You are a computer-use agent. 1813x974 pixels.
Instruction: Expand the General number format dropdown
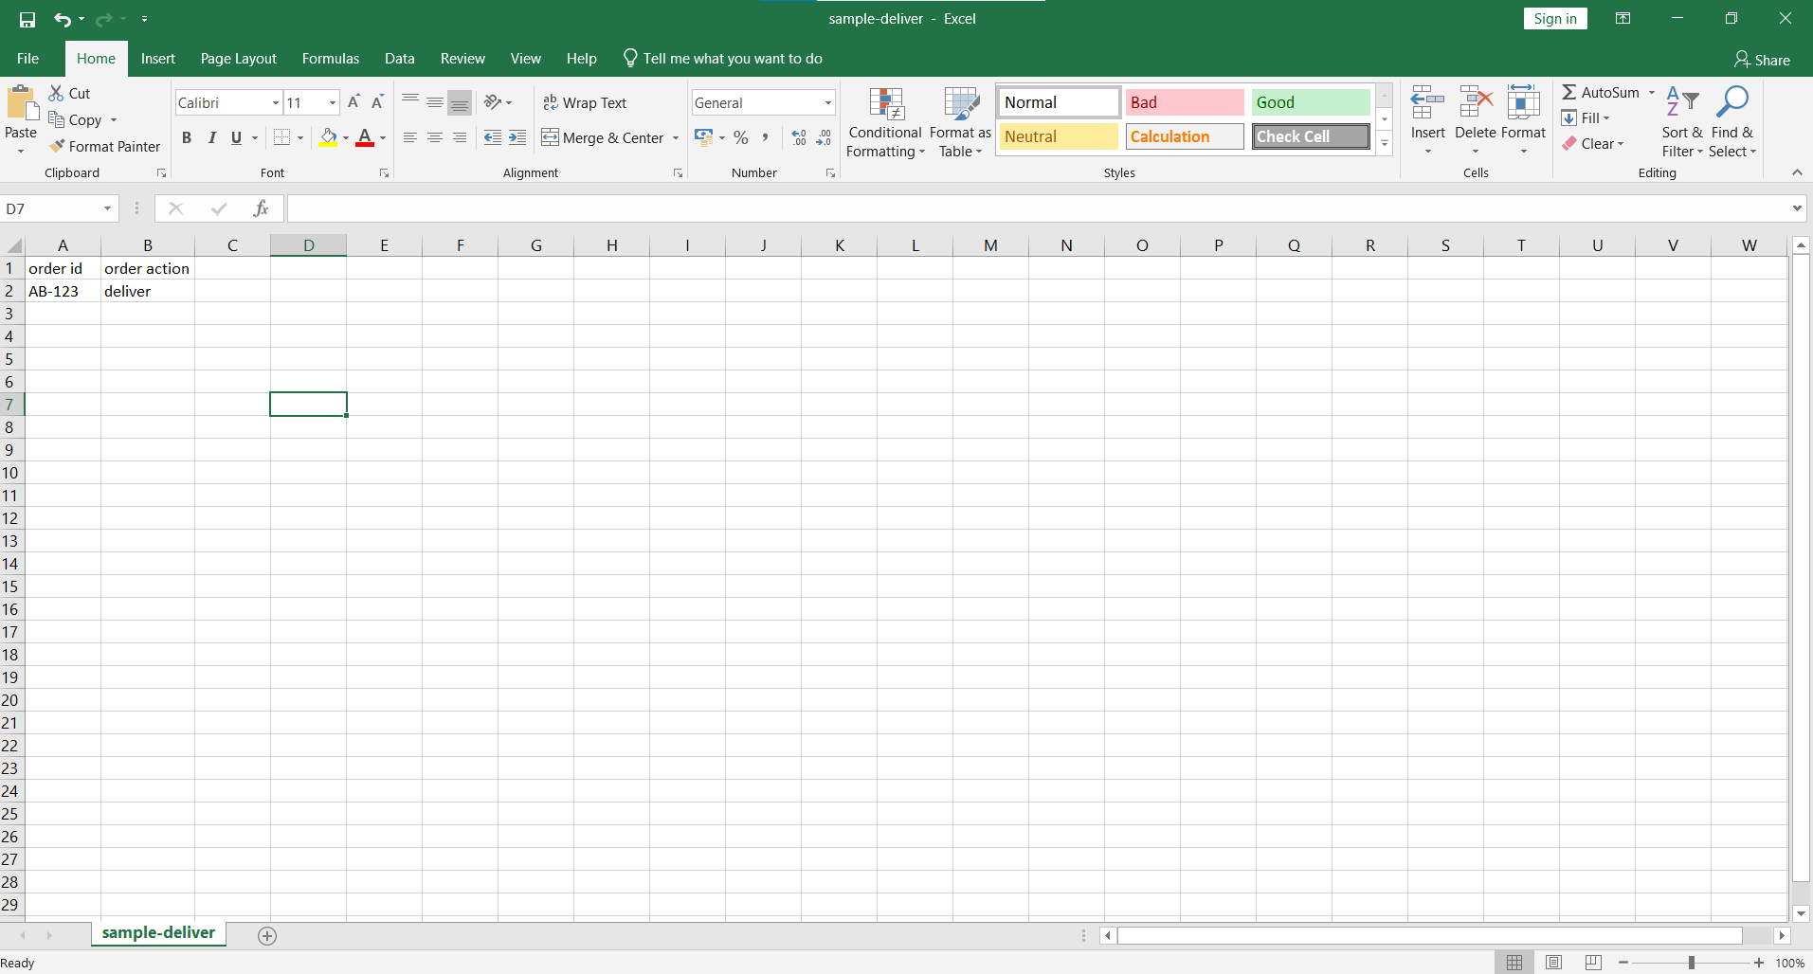tap(827, 103)
